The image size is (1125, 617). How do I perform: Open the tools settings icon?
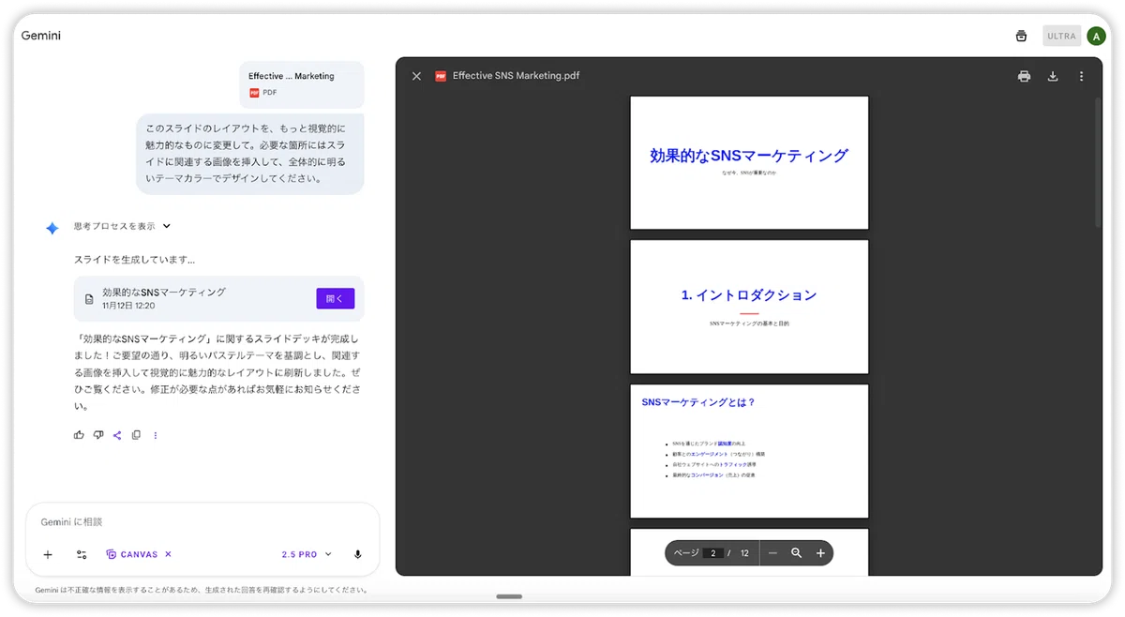[82, 554]
